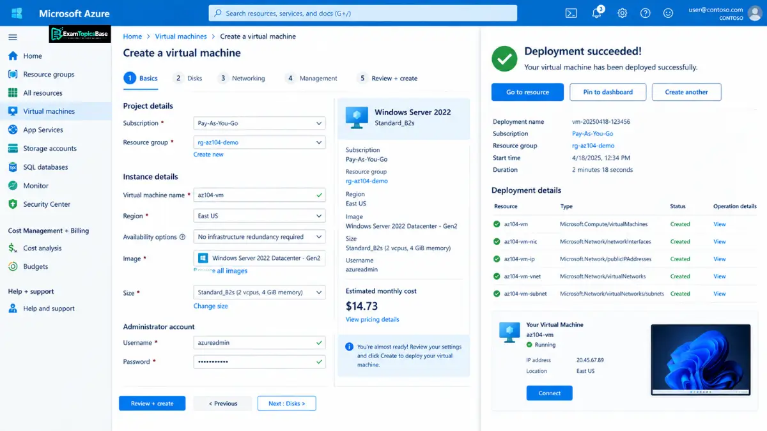767x431 pixels.
Task: Click the Windows desktop thumbnail preview
Action: tap(701, 360)
